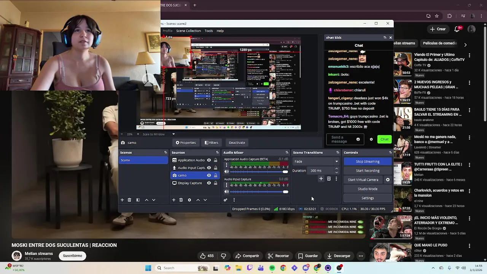Delete selected source with Sources trash icon
Viewport: 487px width, 274px height.
[181, 200]
